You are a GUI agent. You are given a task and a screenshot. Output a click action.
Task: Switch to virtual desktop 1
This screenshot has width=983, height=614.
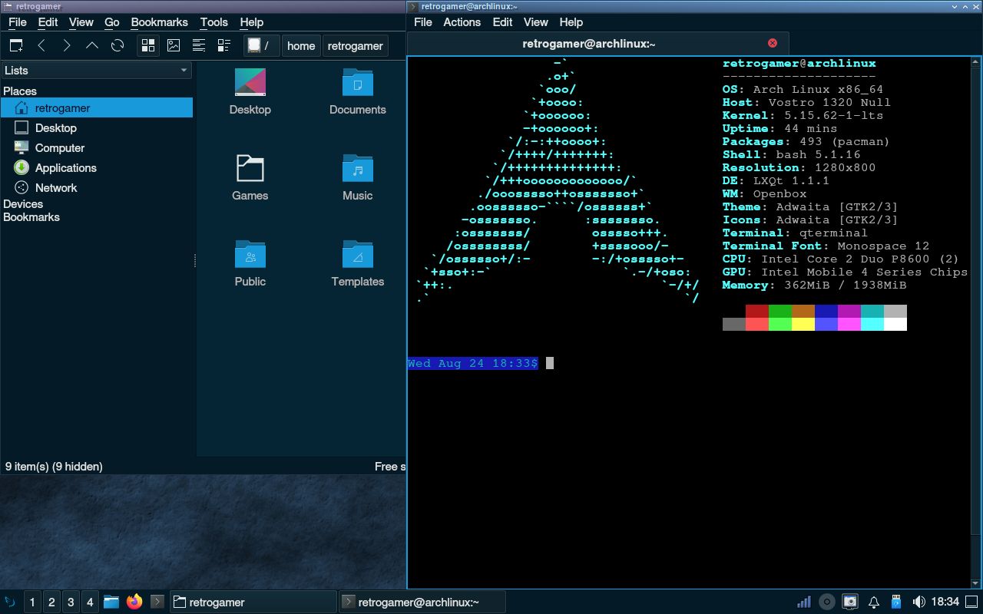(32, 602)
